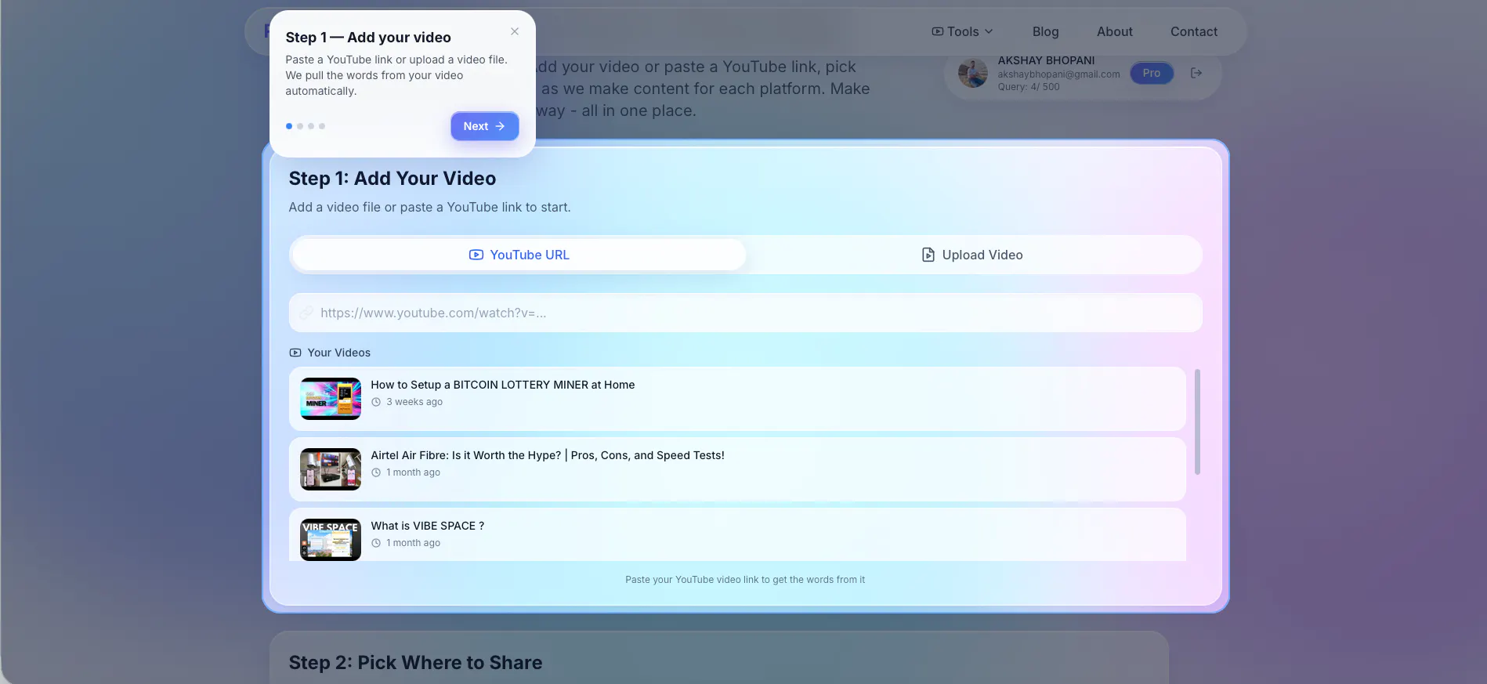The height and width of the screenshot is (684, 1487).
Task: Click the link icon in URL field
Action: 306,313
